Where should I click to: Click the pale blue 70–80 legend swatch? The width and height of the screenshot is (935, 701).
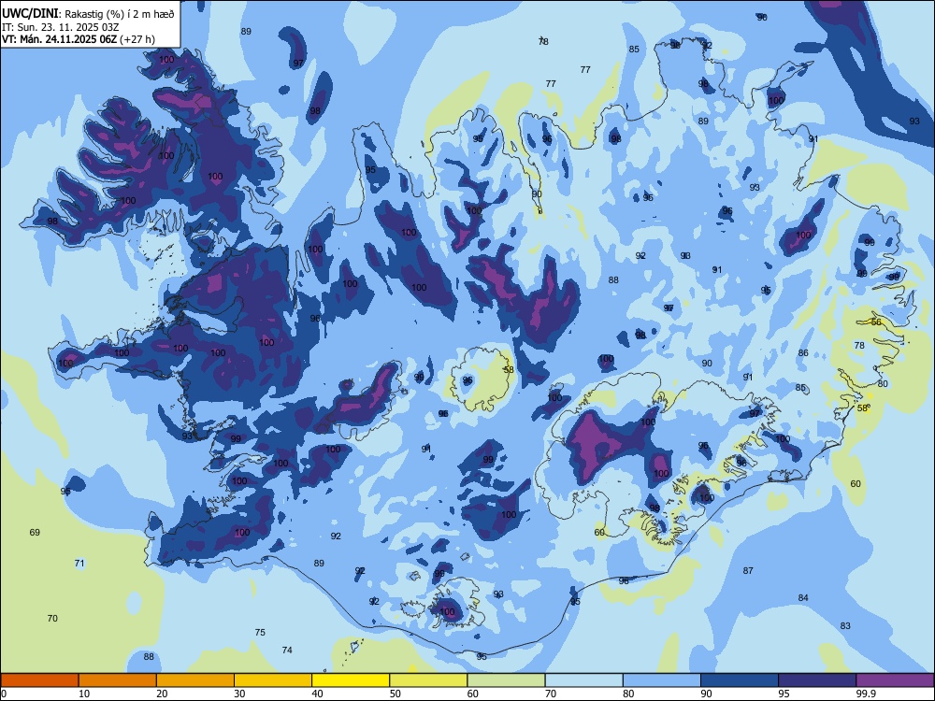click(583, 680)
